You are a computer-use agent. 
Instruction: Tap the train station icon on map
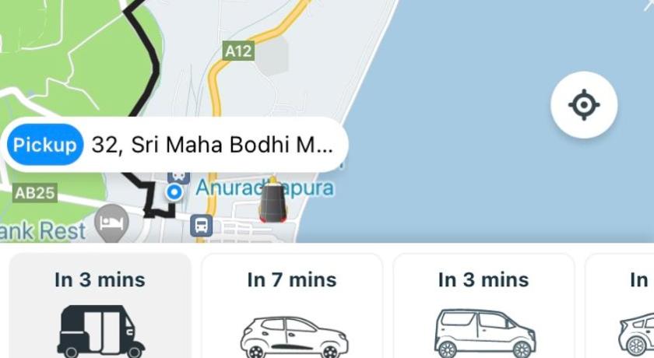tap(178, 177)
